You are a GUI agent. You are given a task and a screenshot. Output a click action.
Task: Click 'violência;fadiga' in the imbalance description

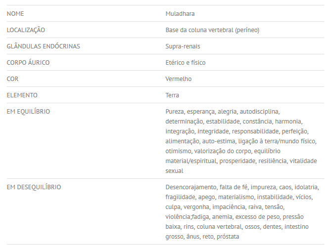pyautogui.click(x=189, y=217)
